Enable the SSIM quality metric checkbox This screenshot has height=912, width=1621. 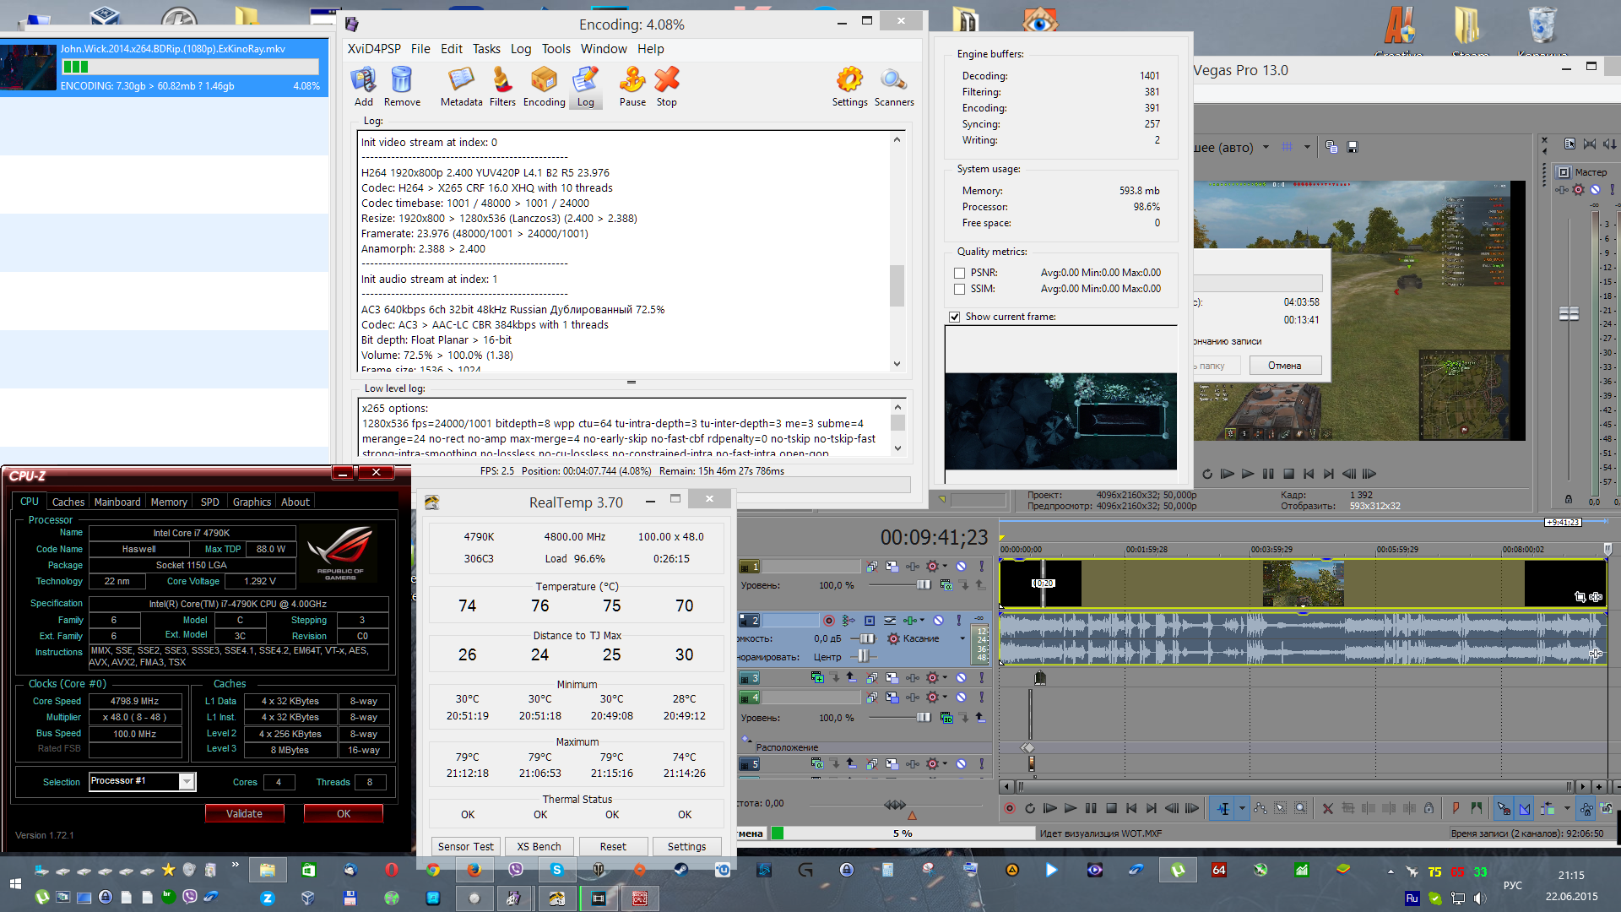[959, 289]
